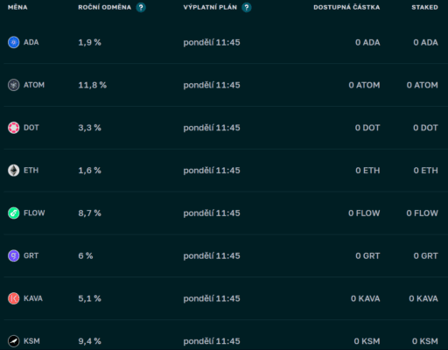This screenshot has width=448, height=350.
Task: Select the ATOM currency name
Action: tap(34, 85)
